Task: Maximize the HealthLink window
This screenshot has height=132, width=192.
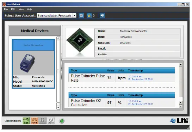Action: point(183,4)
